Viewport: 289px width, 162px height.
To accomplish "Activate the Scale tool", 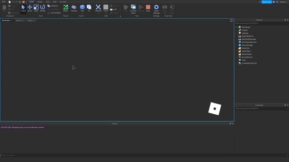I will pyautogui.click(x=36, y=9).
